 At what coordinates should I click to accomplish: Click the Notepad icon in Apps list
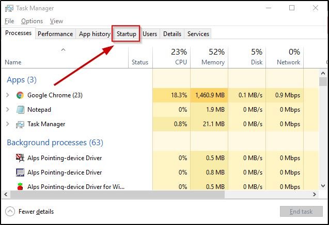pos(20,110)
